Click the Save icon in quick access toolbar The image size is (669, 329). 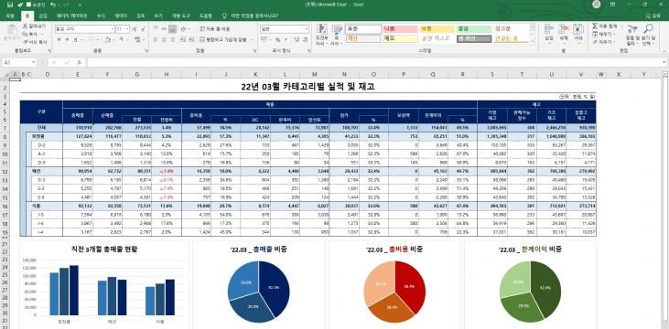(x=10, y=5)
